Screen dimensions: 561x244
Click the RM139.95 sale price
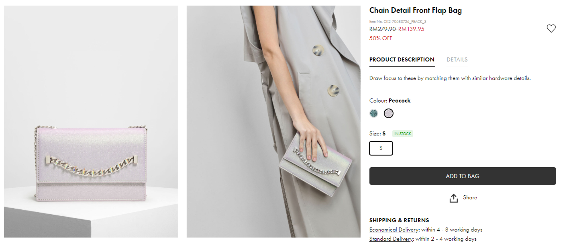(x=411, y=29)
